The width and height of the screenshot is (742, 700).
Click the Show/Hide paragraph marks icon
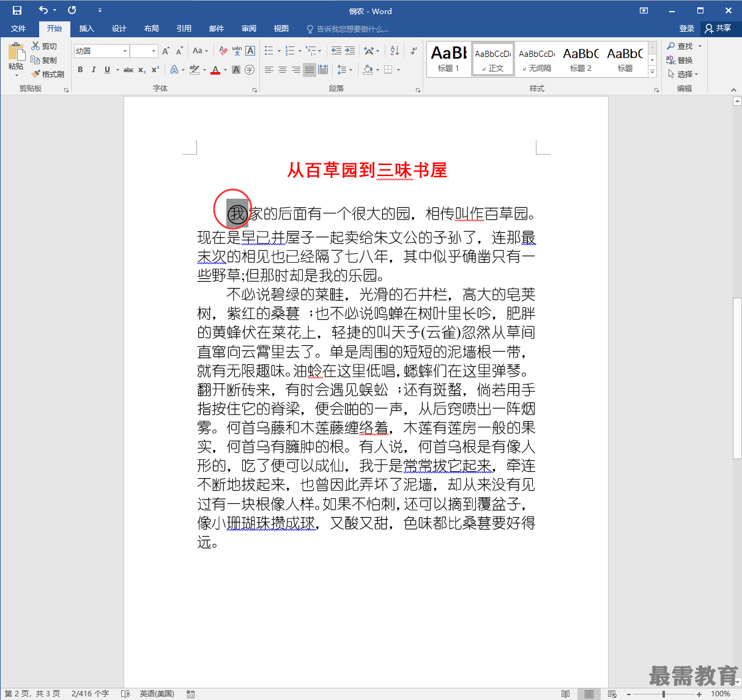point(414,51)
